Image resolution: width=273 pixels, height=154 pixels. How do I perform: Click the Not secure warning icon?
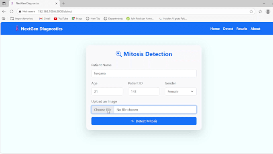coord(20,11)
